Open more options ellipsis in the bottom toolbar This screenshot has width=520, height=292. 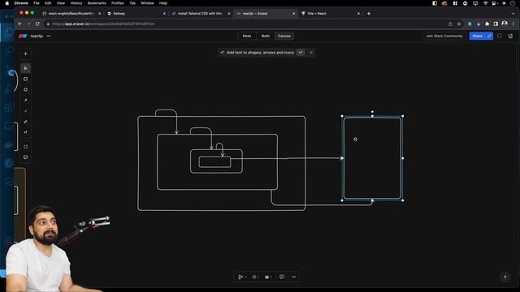[x=294, y=277]
